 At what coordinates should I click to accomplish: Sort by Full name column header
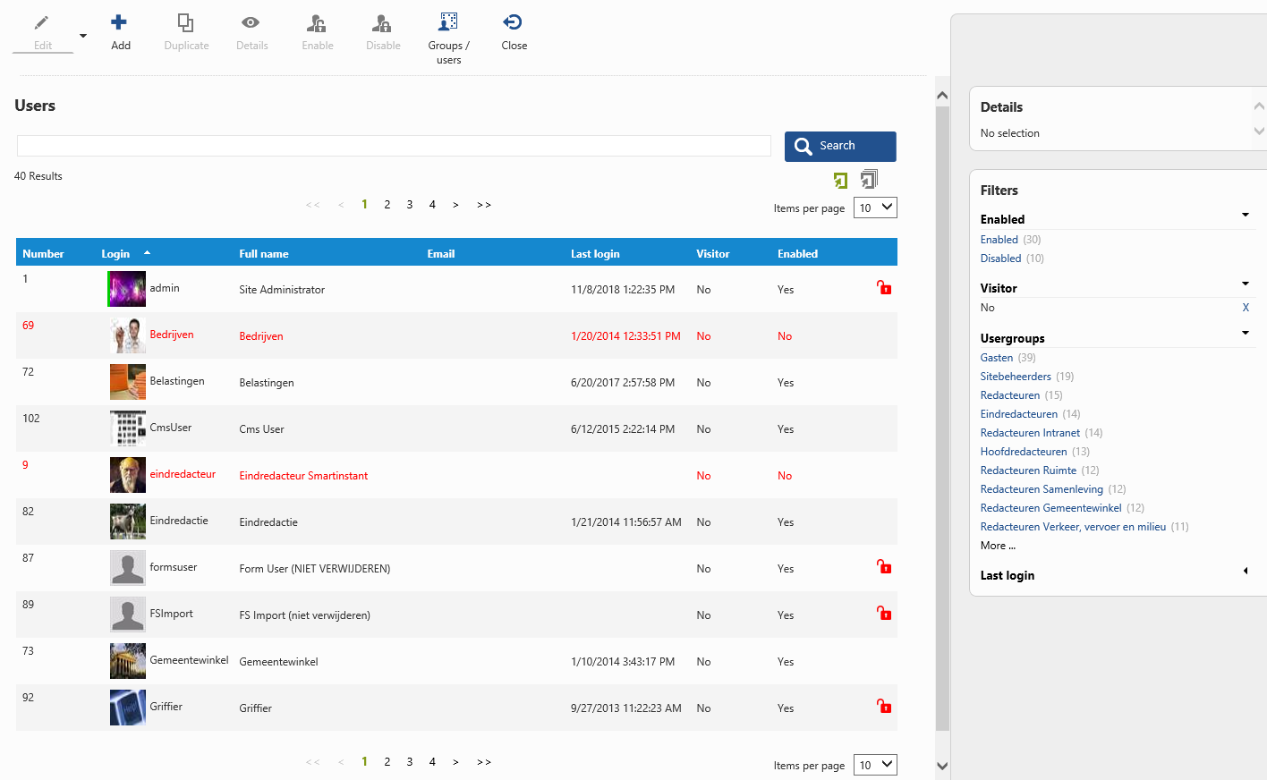point(264,254)
